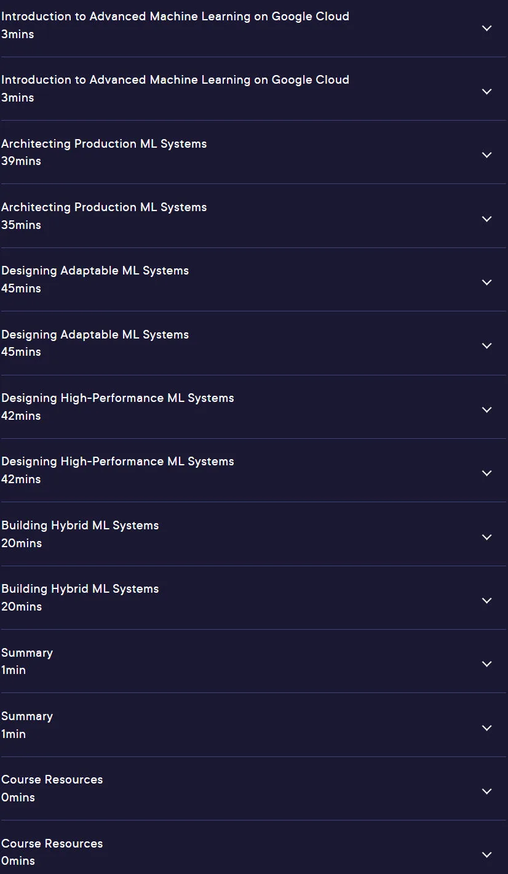Click the second Building Hybrid ML Systems title
The height and width of the screenshot is (874, 508).
(80, 589)
